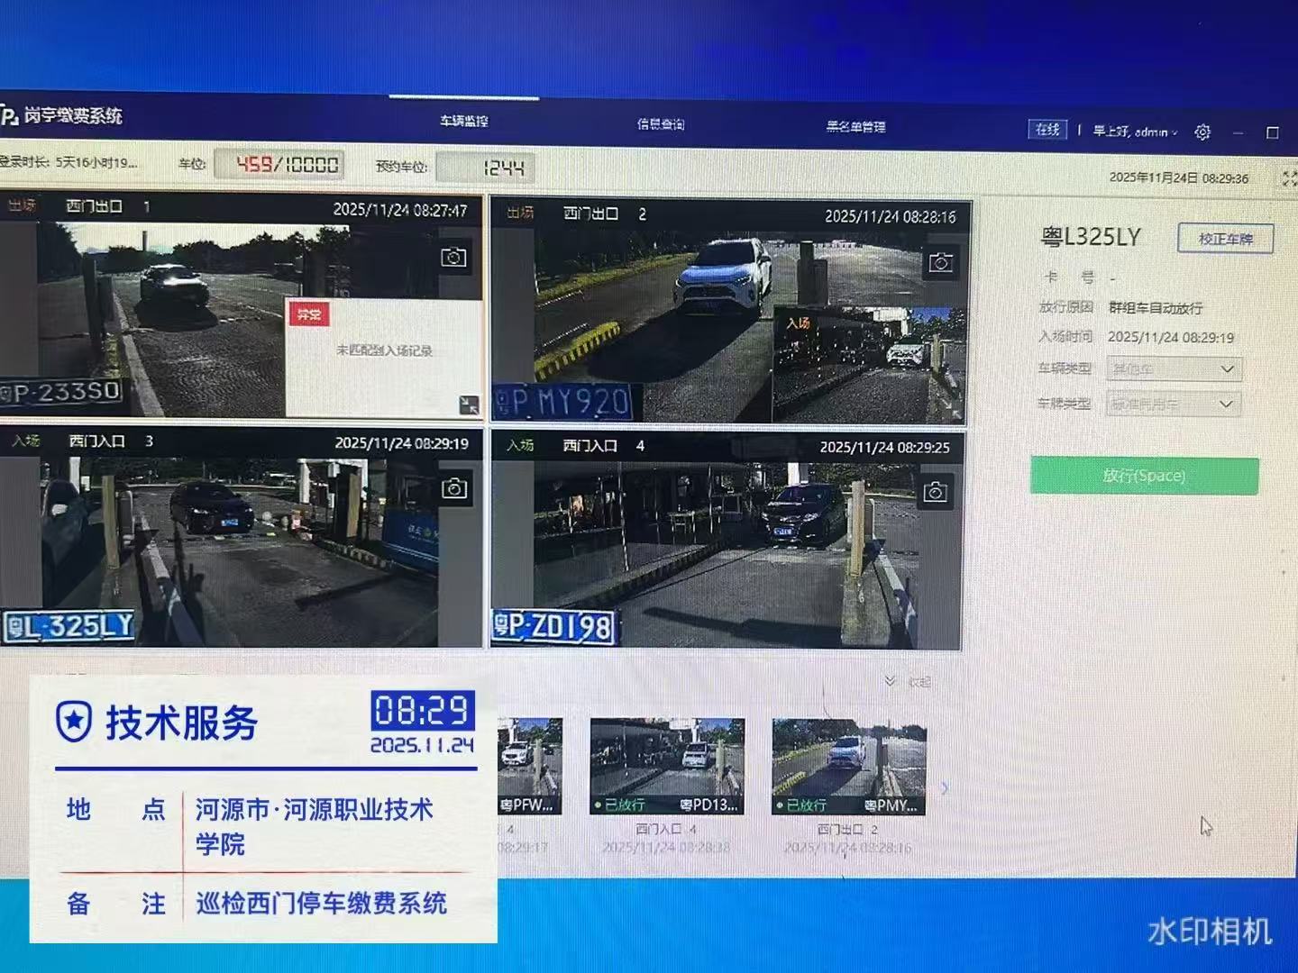Screen dimensions: 1298x973
Task: Expand the admin user menu
Action: click(1136, 132)
